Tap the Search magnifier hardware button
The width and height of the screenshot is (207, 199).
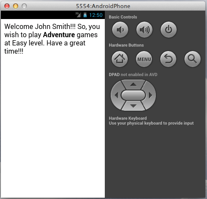[192, 59]
